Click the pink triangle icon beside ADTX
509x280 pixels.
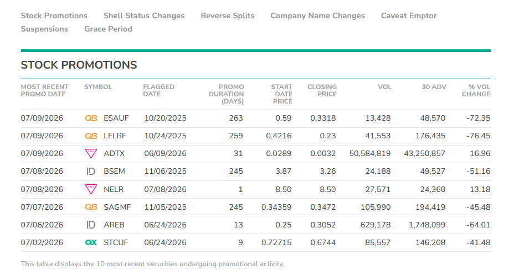tap(91, 153)
